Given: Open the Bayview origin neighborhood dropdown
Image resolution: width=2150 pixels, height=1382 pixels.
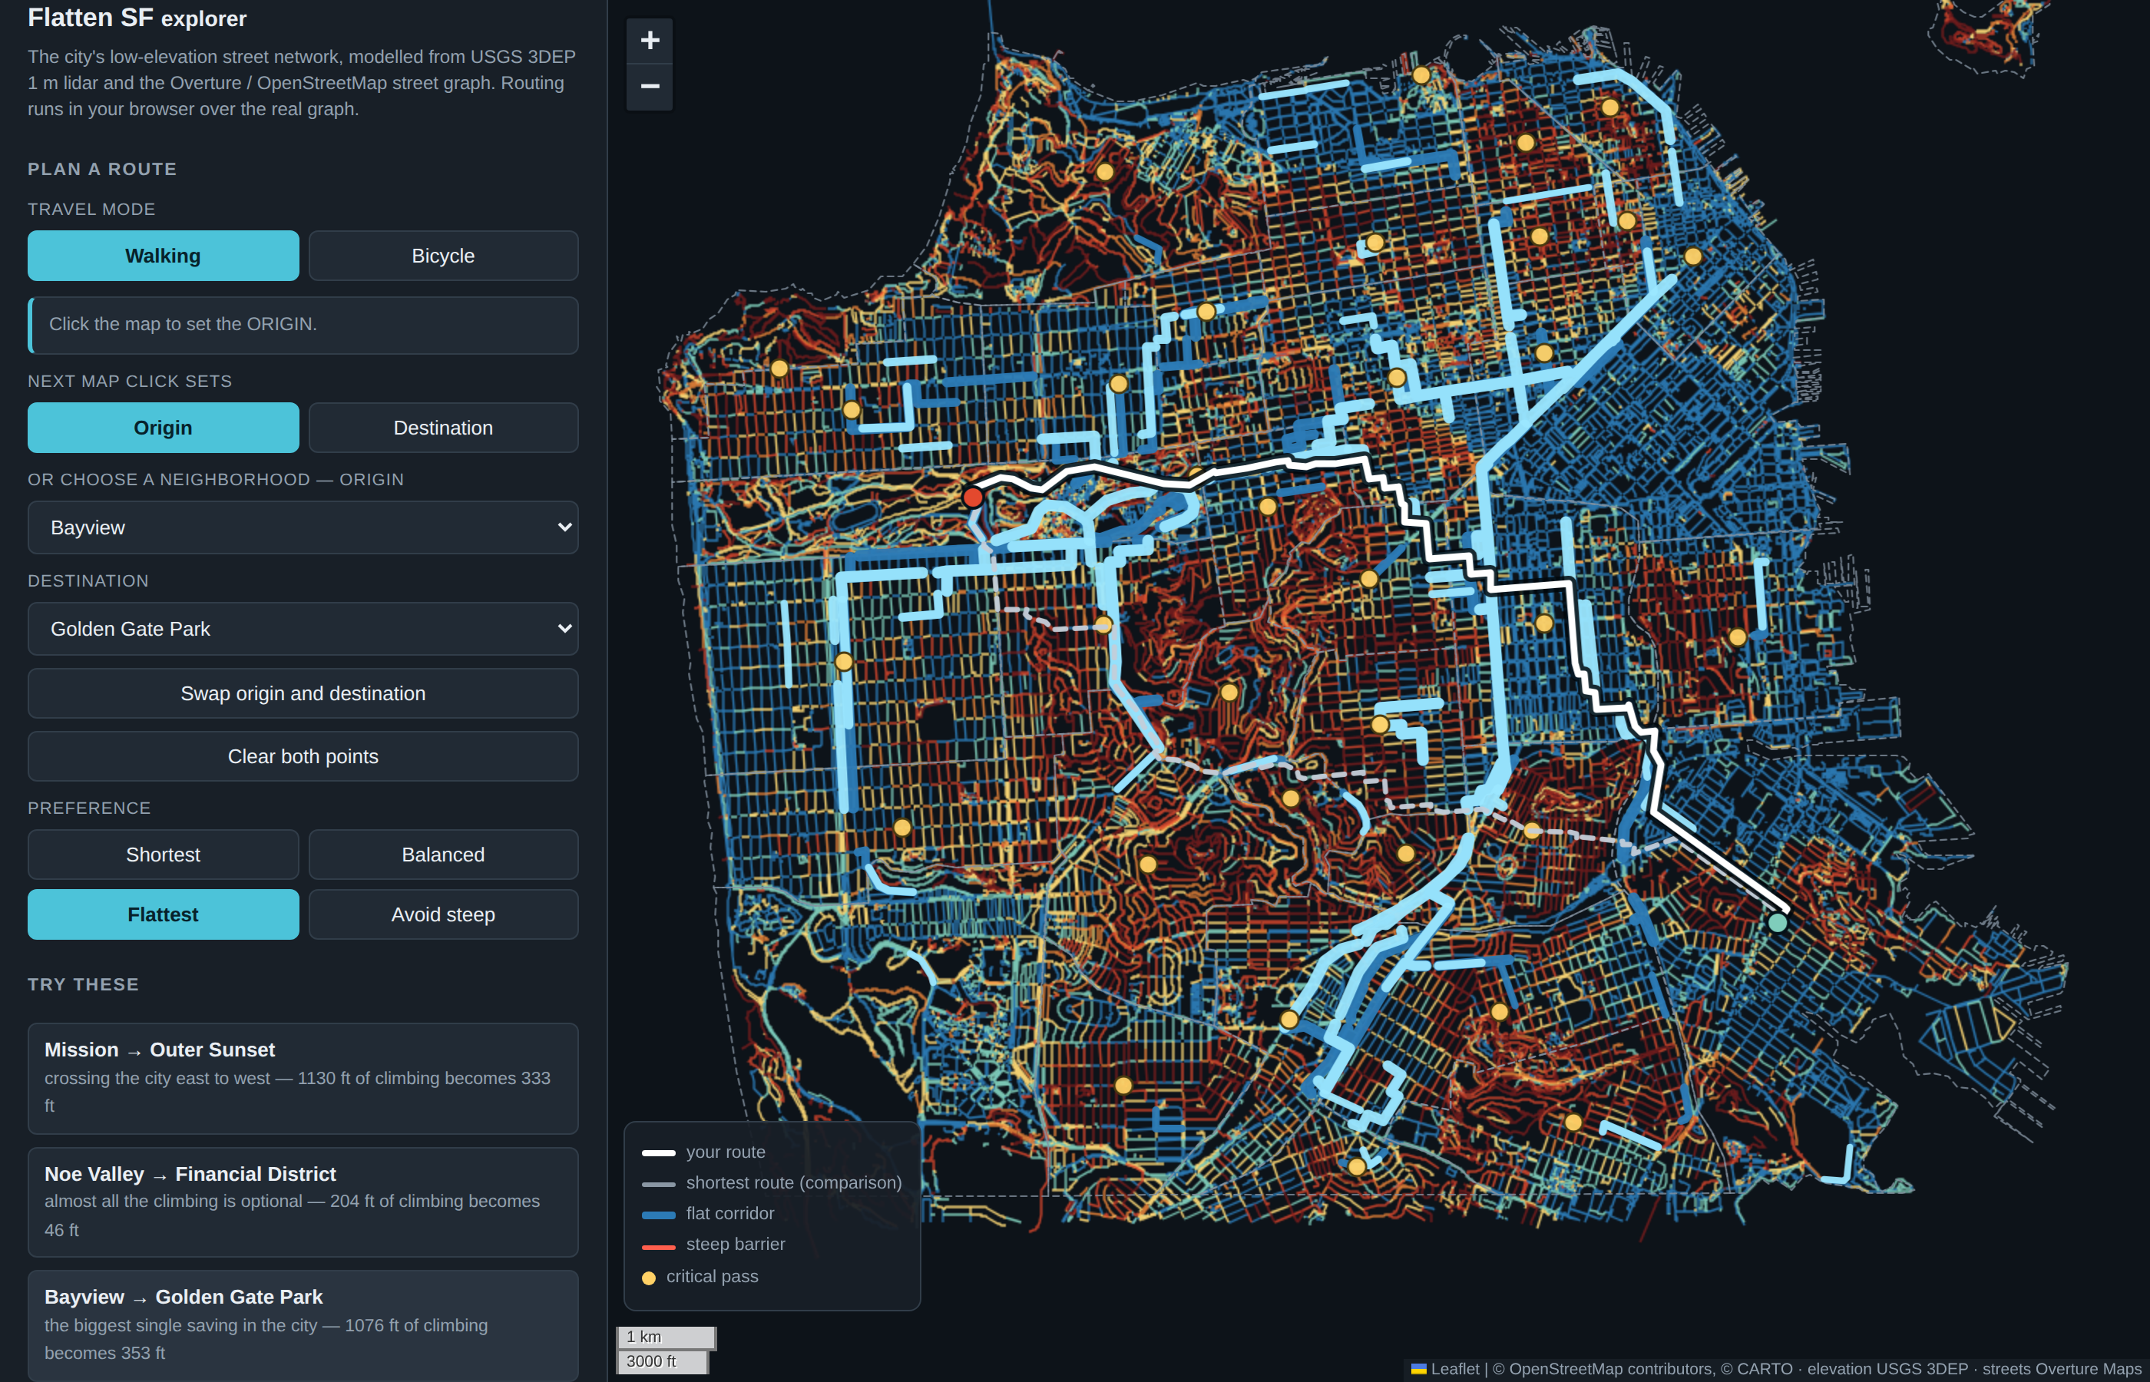Looking at the screenshot, I should [x=303, y=527].
